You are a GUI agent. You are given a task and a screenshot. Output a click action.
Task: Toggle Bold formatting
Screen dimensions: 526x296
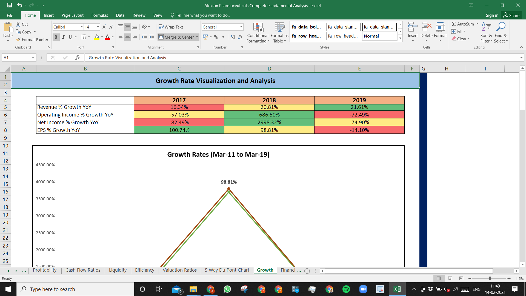(56, 37)
